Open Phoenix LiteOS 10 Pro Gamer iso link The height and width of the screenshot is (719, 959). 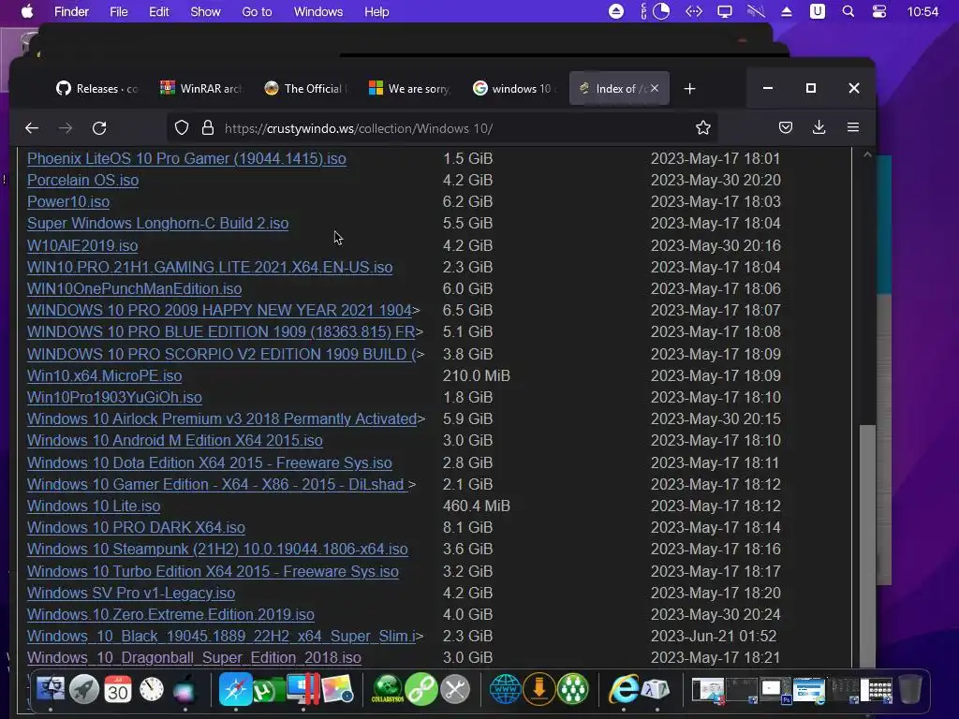click(x=186, y=158)
